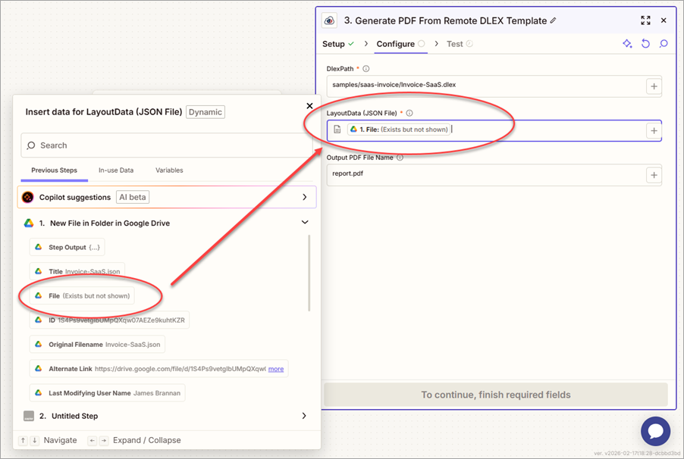The image size is (684, 459).
Task: Click the plus button beside DlexPath field
Action: point(653,86)
